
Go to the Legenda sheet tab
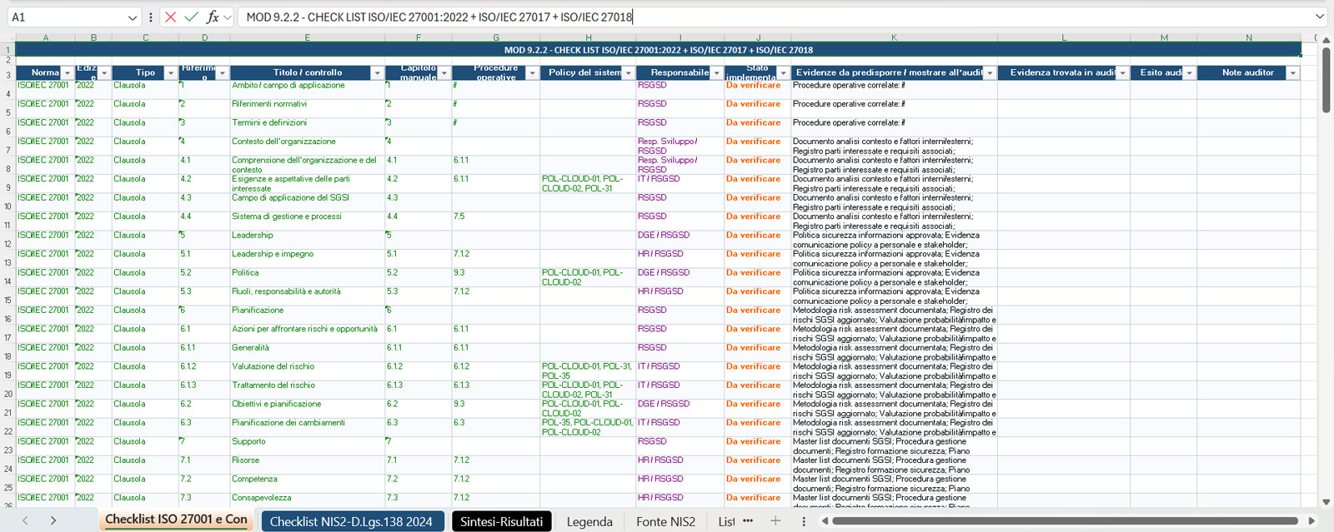[x=589, y=521]
